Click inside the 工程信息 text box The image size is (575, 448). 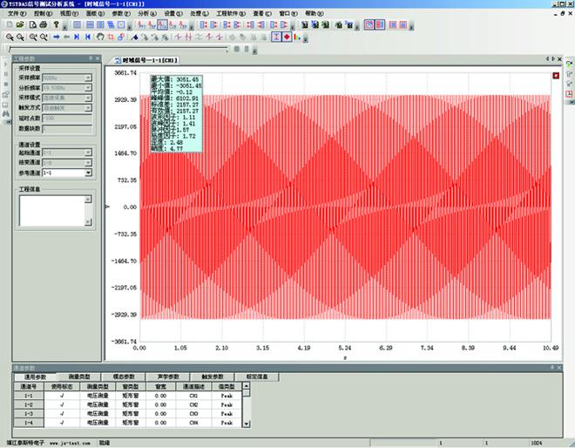[x=51, y=210]
